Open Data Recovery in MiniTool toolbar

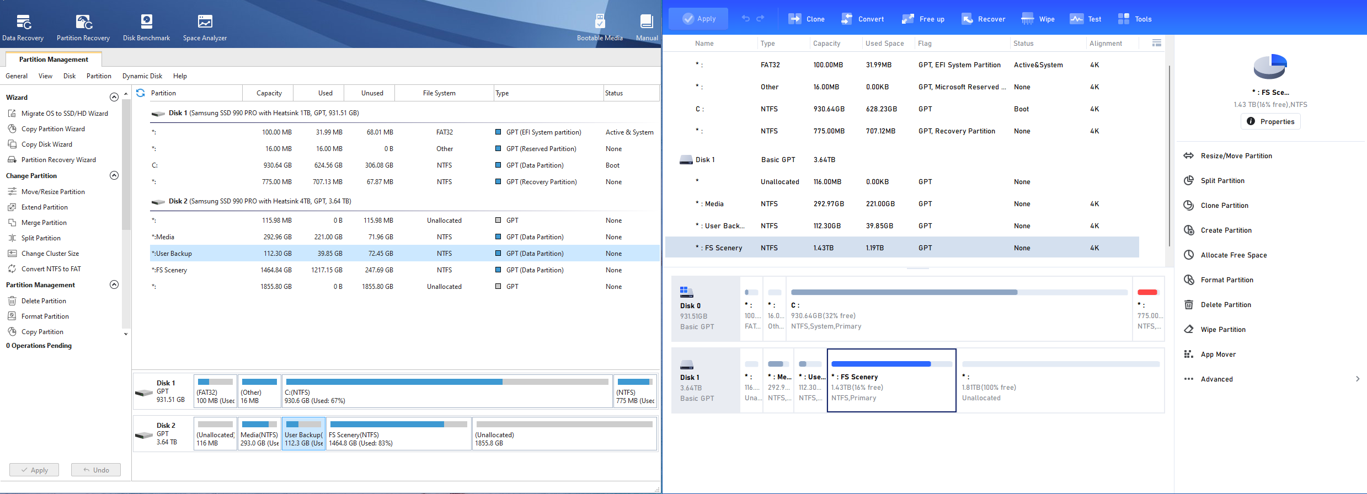(23, 28)
